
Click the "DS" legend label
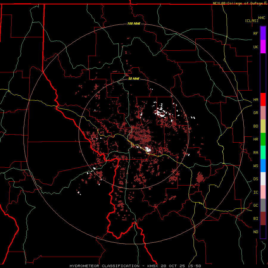pyautogui.click(x=255, y=179)
